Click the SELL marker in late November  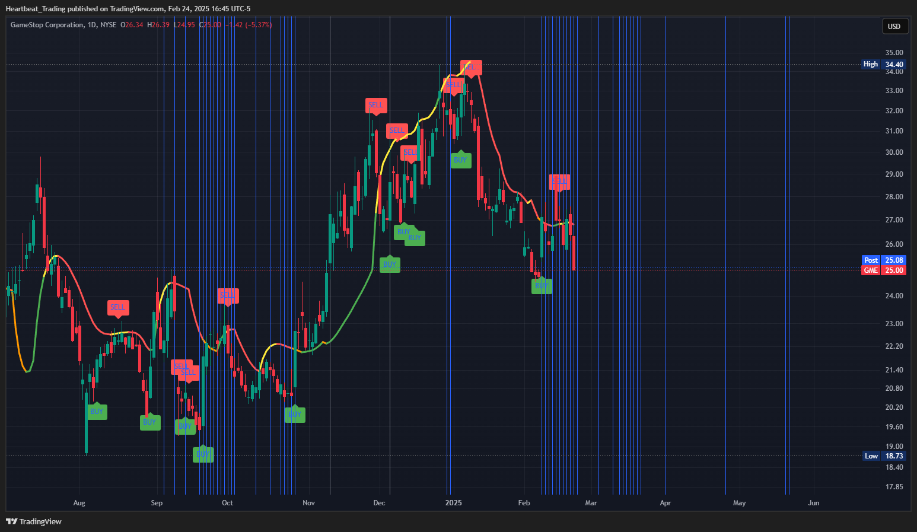[x=377, y=106]
